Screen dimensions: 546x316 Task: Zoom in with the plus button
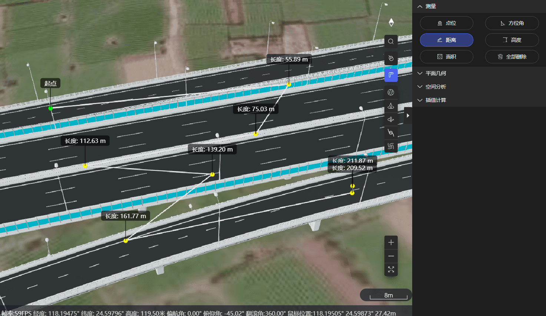(x=391, y=243)
